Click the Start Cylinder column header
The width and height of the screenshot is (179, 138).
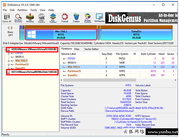click(148, 54)
